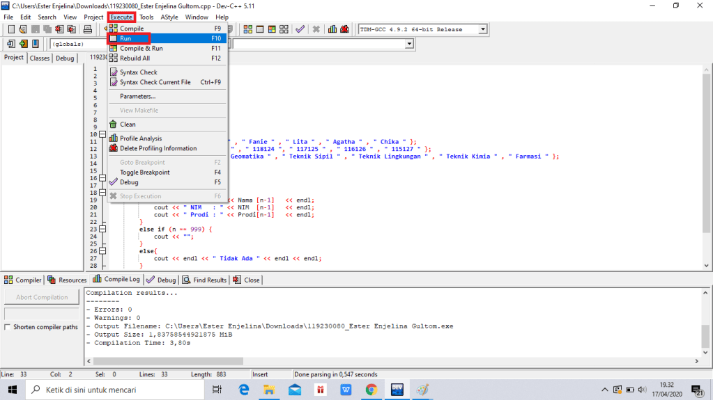
Task: Collapse the code fold at line 26
Action: pyautogui.click(x=102, y=251)
